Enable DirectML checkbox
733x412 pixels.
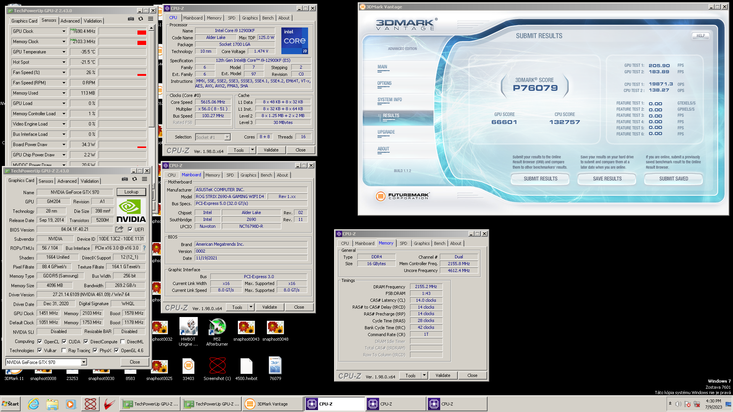coord(123,341)
